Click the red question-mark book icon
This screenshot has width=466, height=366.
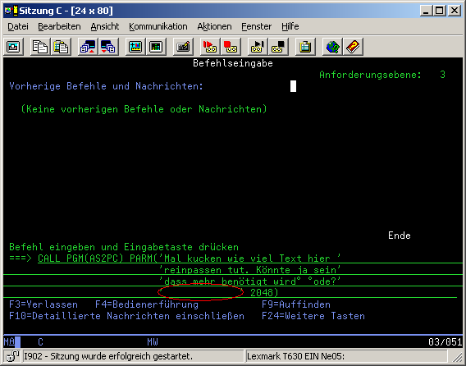tap(353, 47)
